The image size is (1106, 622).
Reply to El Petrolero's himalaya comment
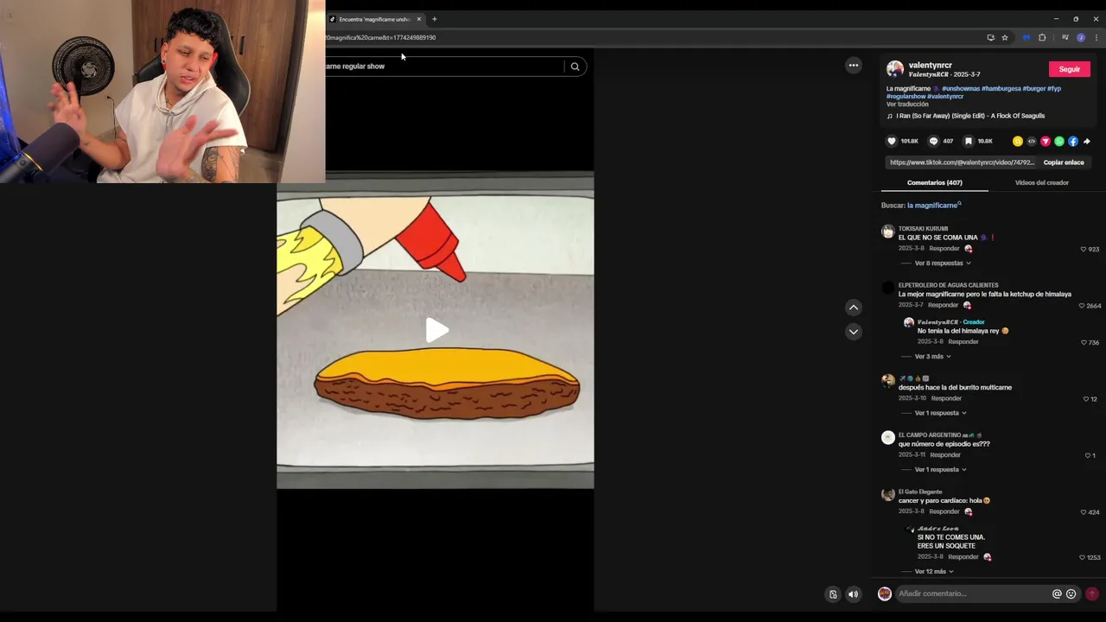[x=944, y=305]
